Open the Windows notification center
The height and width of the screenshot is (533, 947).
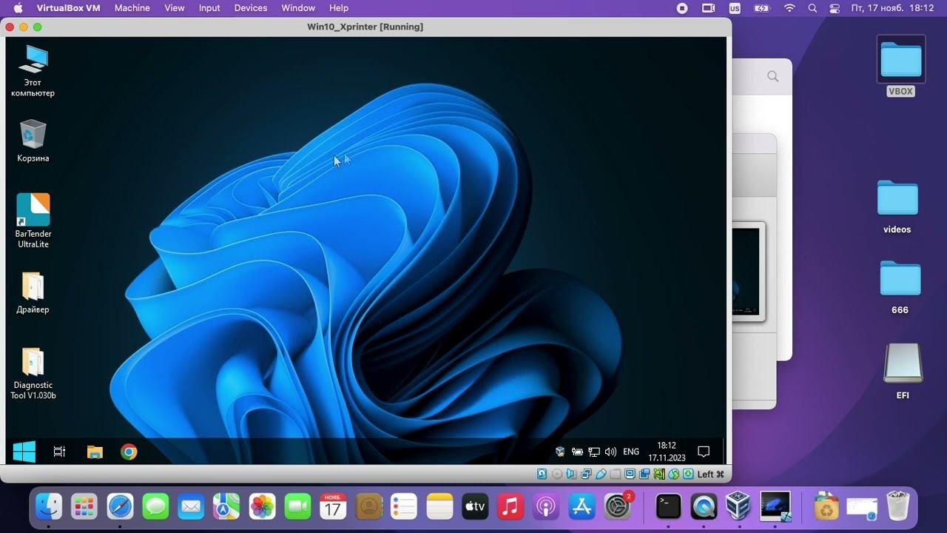coord(704,452)
